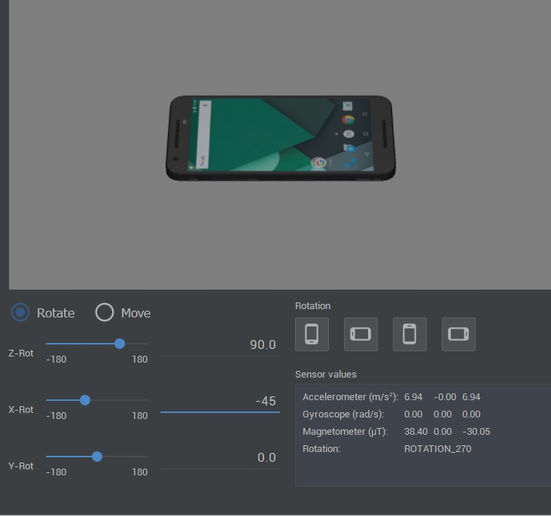
Task: Click the magnetometer value -30.05
Action: [x=476, y=431]
